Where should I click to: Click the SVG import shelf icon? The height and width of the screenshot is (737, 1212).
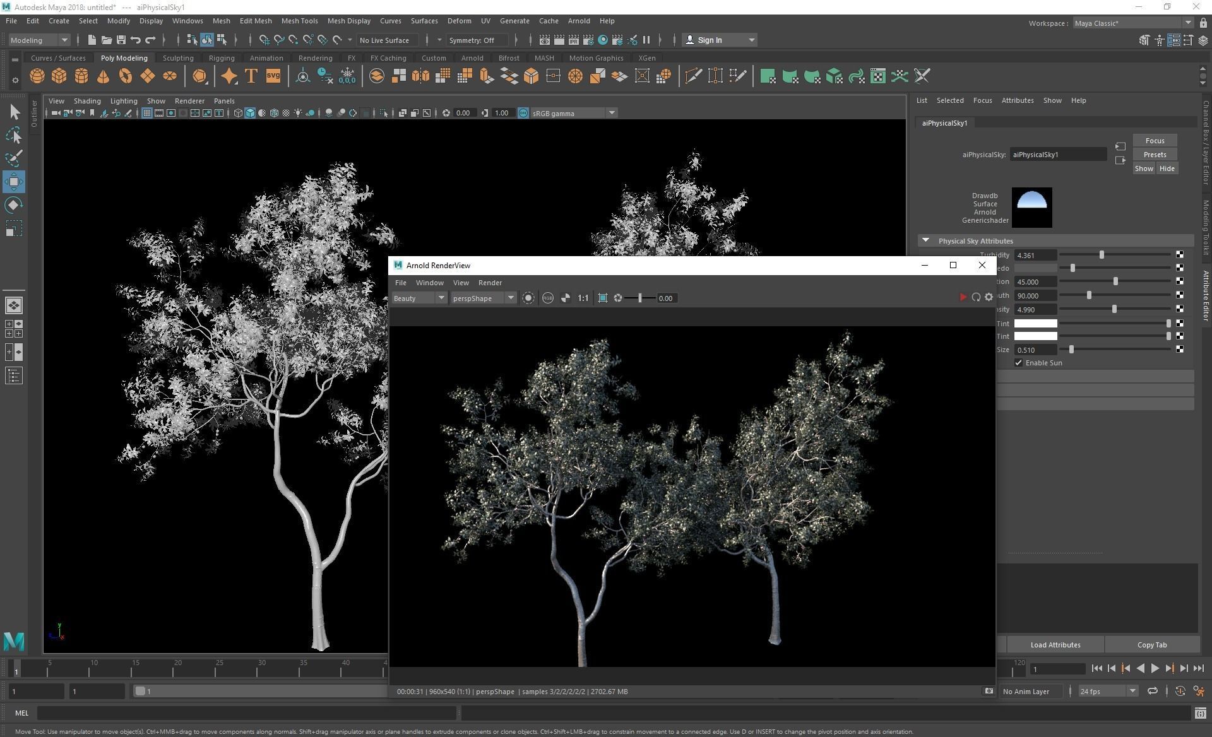click(273, 76)
